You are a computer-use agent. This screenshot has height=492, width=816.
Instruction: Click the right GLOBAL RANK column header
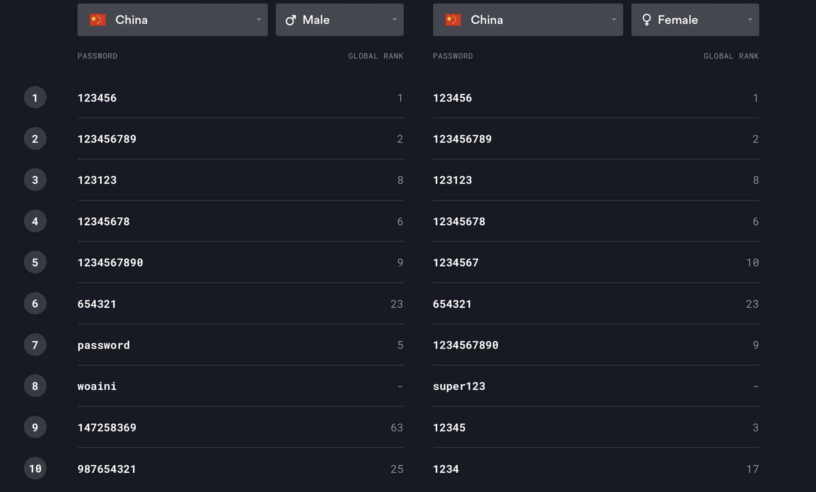[731, 56]
